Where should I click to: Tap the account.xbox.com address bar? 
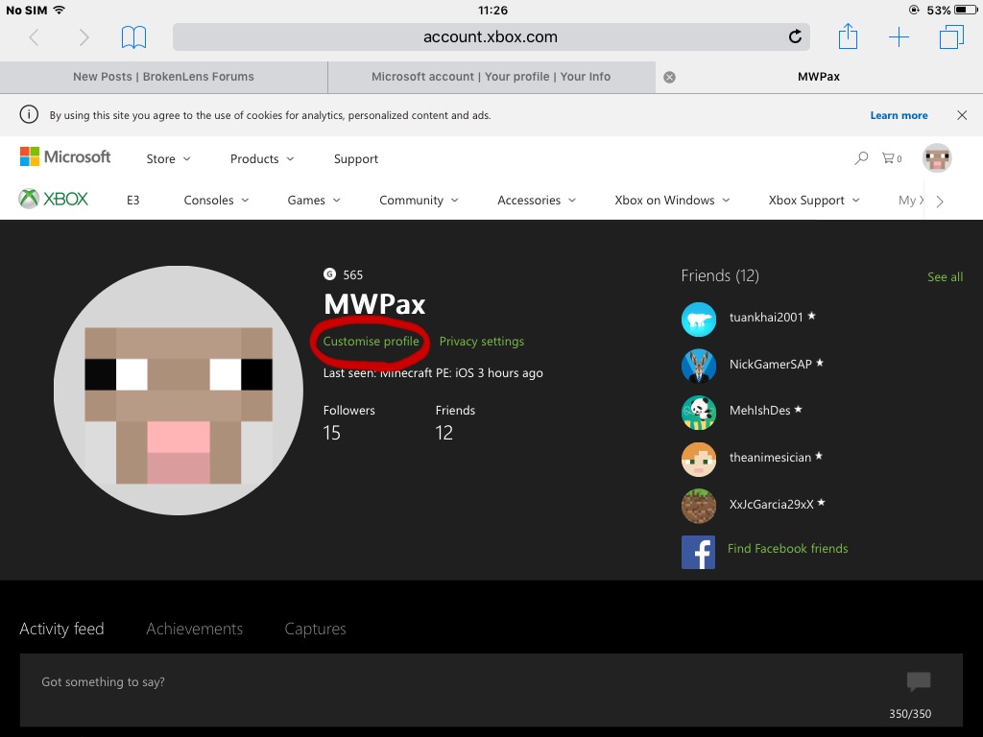pos(491,37)
